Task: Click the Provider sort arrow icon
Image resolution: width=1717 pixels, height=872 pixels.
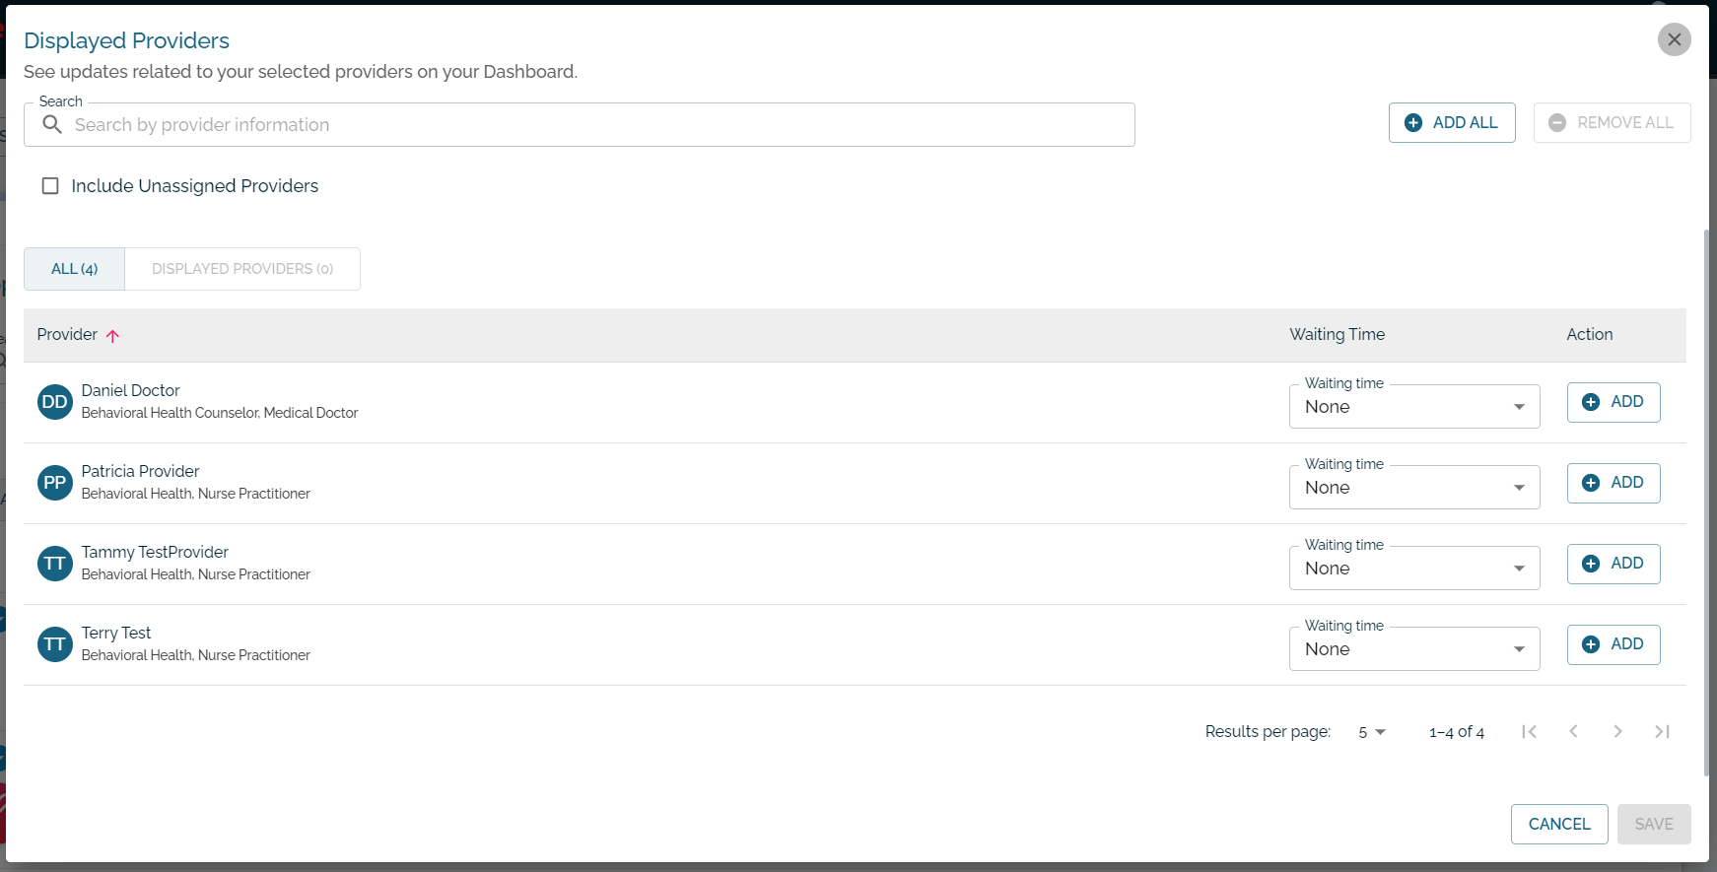Action: pyautogui.click(x=113, y=336)
